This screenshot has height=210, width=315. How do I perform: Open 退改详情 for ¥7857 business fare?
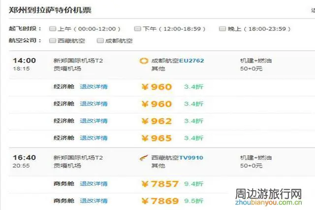[x=94, y=184]
